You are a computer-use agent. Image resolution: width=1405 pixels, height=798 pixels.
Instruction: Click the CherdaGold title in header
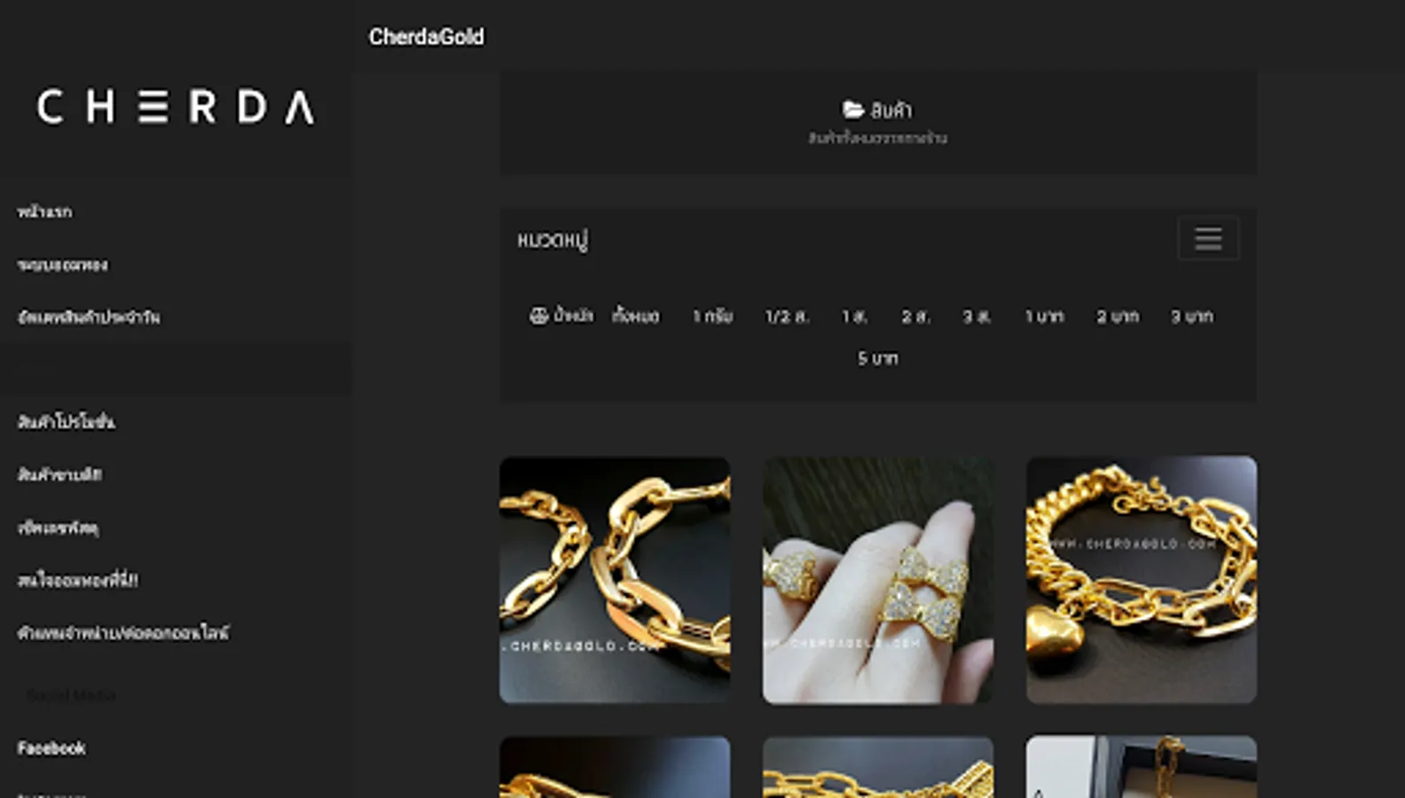click(427, 36)
